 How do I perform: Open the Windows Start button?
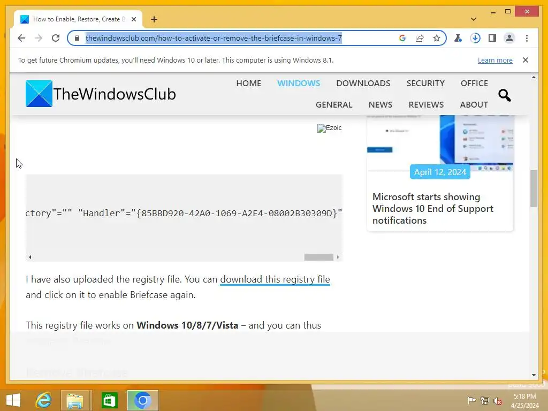[x=13, y=400]
